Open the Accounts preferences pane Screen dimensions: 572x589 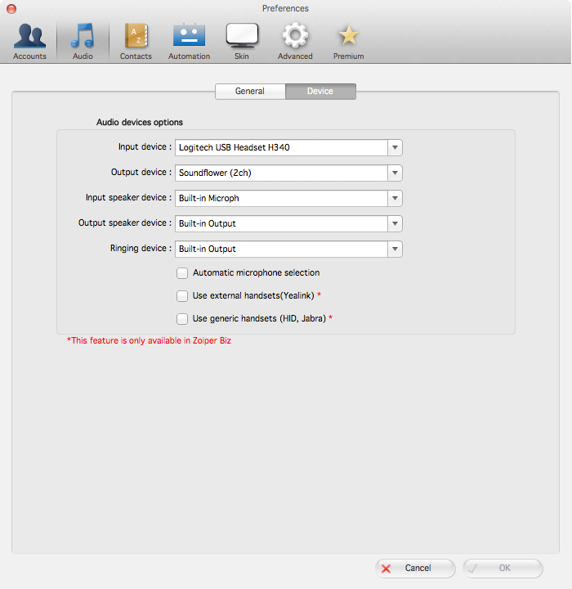coord(29,41)
